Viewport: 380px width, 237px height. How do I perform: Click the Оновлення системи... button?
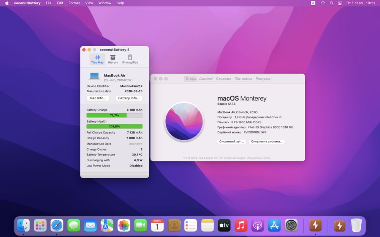click(x=267, y=141)
